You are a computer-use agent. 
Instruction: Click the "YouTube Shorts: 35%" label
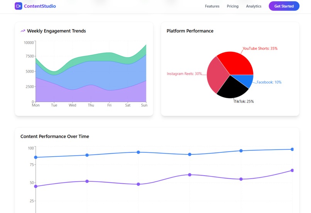[260, 48]
